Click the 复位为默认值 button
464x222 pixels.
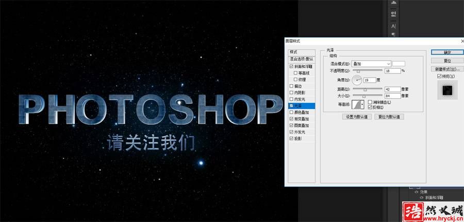pos(389,117)
